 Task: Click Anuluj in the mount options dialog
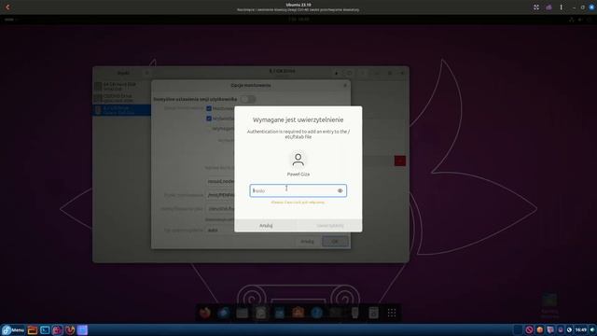click(307, 241)
